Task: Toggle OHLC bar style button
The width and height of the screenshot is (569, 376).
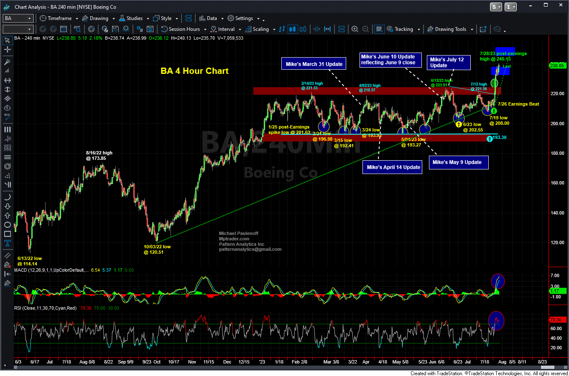Action: (282, 29)
